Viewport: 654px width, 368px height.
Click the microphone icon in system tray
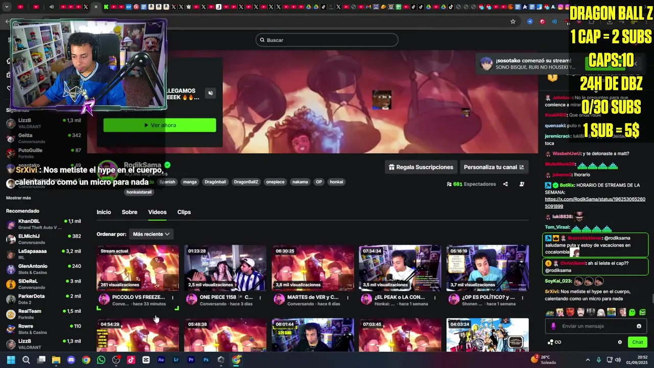(x=599, y=360)
